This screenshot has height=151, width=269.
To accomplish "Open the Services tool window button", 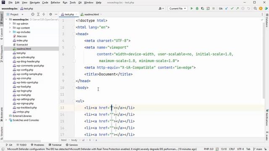I will [72, 145].
